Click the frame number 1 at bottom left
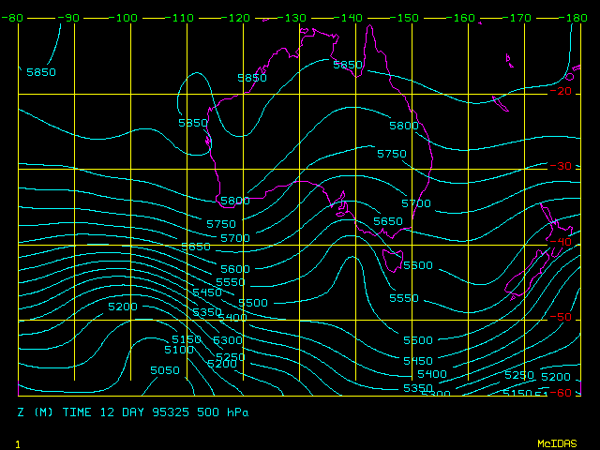 pyautogui.click(x=18, y=442)
